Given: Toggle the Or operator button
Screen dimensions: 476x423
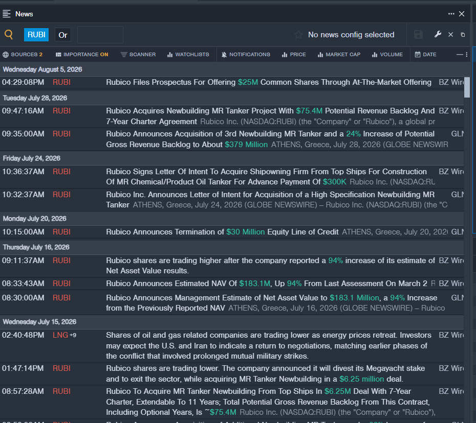Looking at the screenshot, I should (x=63, y=35).
